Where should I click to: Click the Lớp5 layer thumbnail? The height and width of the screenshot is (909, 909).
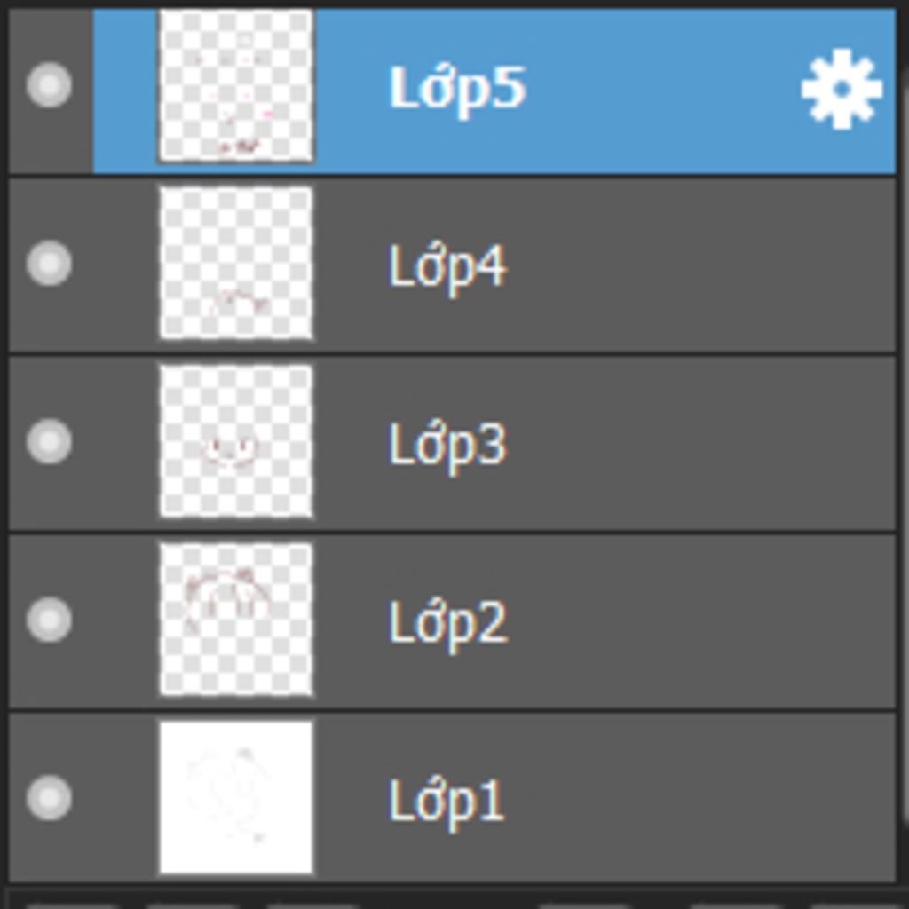coord(236,85)
